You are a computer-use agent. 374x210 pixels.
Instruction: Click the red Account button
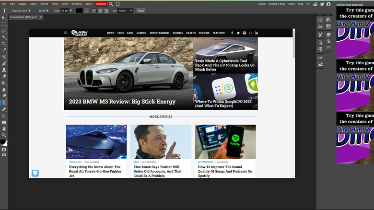click(101, 4)
